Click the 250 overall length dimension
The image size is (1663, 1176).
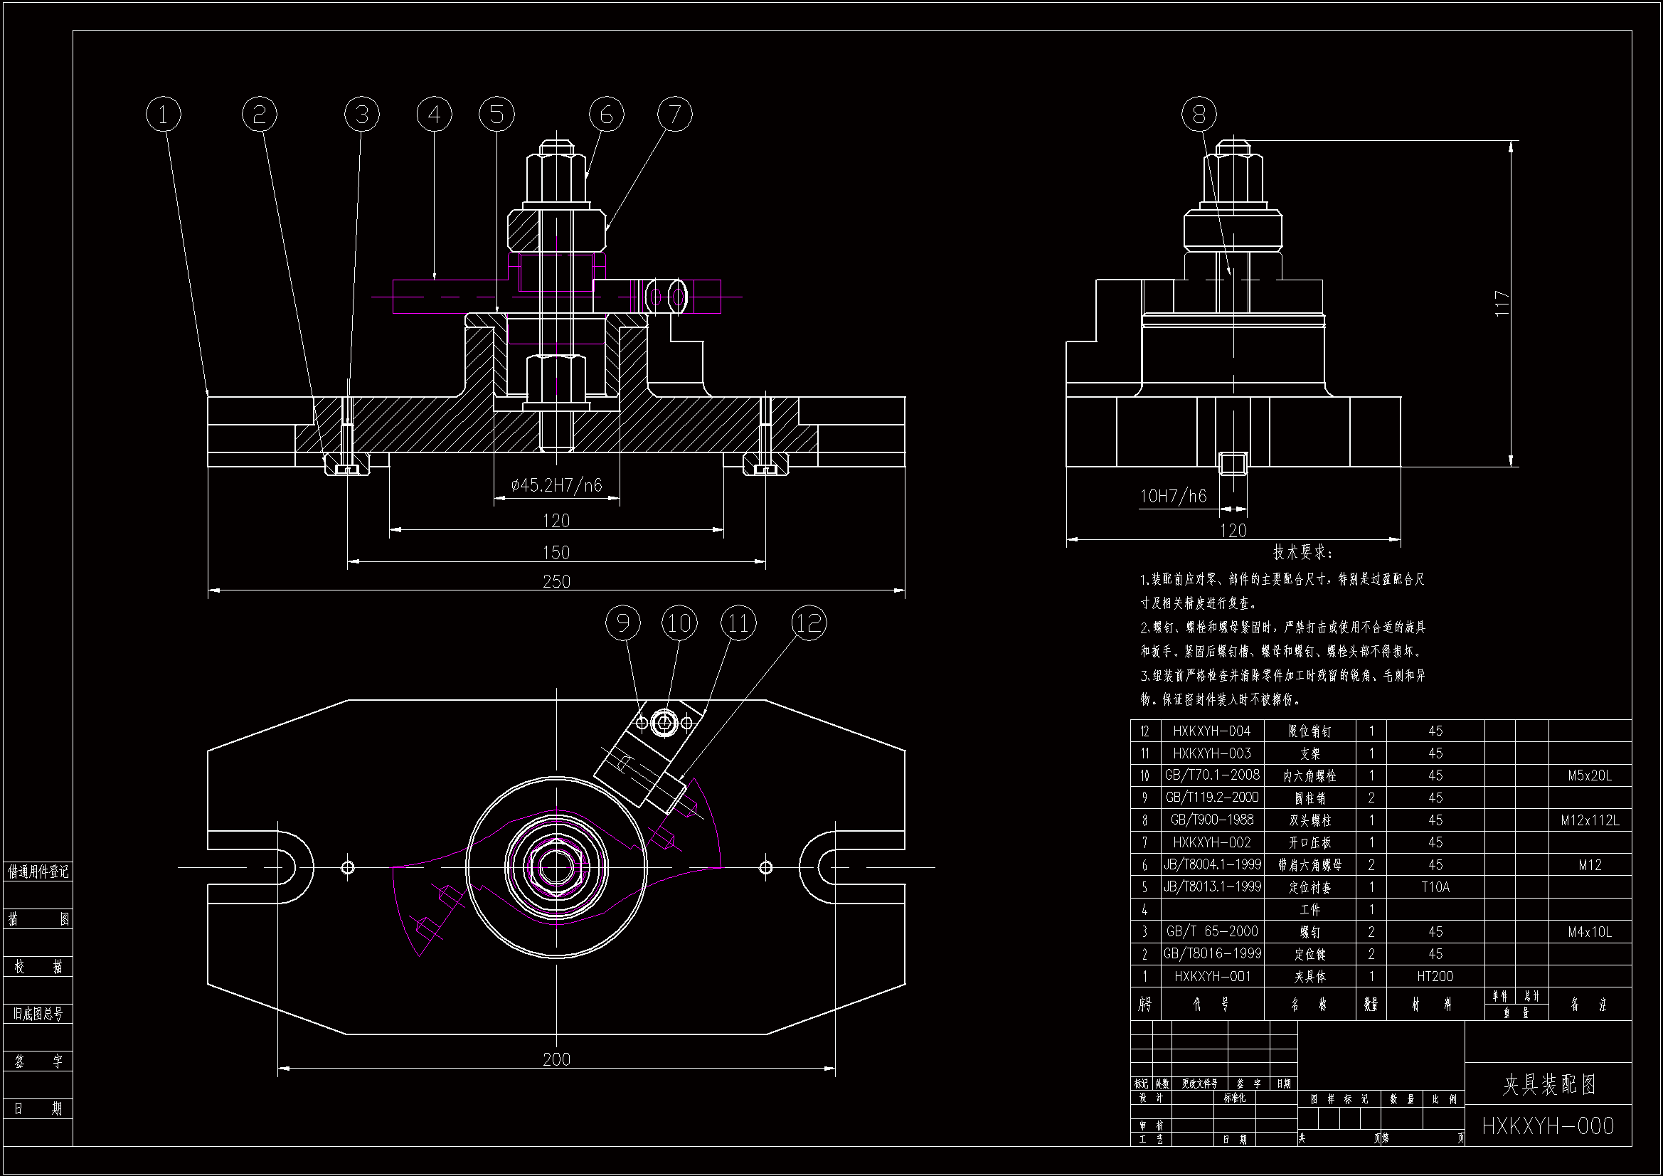[556, 581]
